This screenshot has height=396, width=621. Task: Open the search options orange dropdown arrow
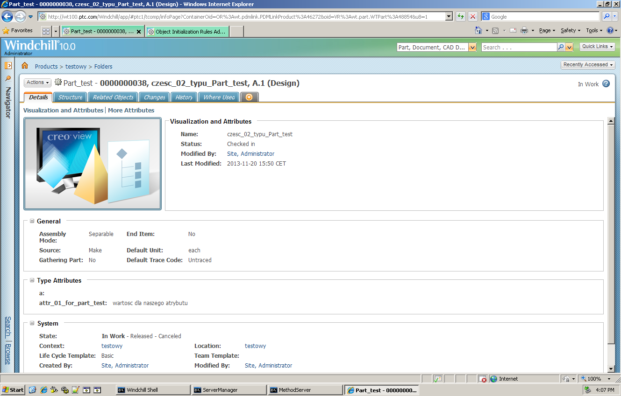click(569, 47)
